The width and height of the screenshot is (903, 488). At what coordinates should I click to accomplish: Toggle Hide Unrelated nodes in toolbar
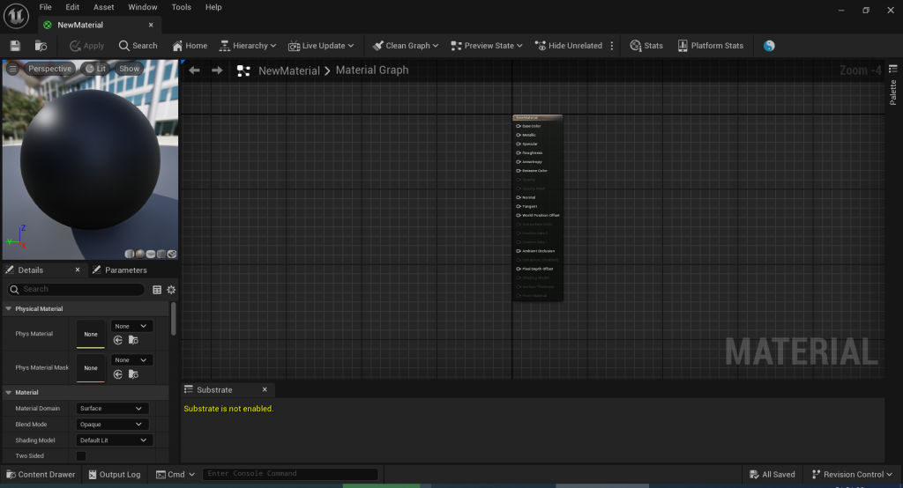(567, 46)
